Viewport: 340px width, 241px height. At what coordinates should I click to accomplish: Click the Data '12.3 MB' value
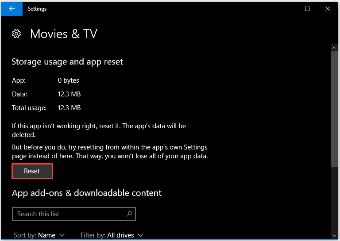[x=69, y=94]
